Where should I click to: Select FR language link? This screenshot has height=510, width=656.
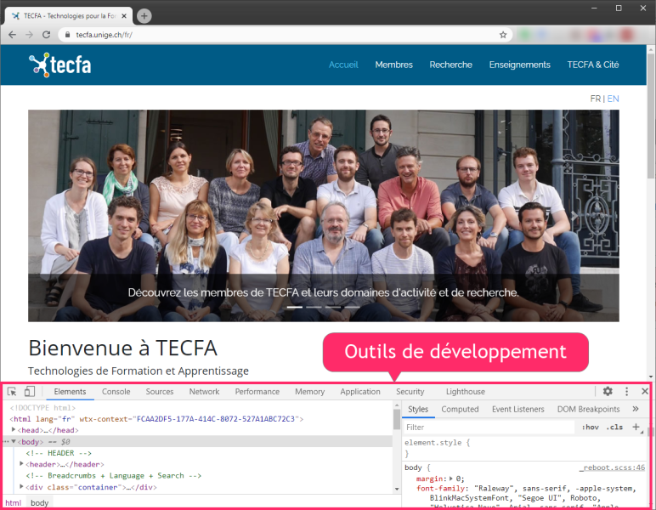pos(596,99)
